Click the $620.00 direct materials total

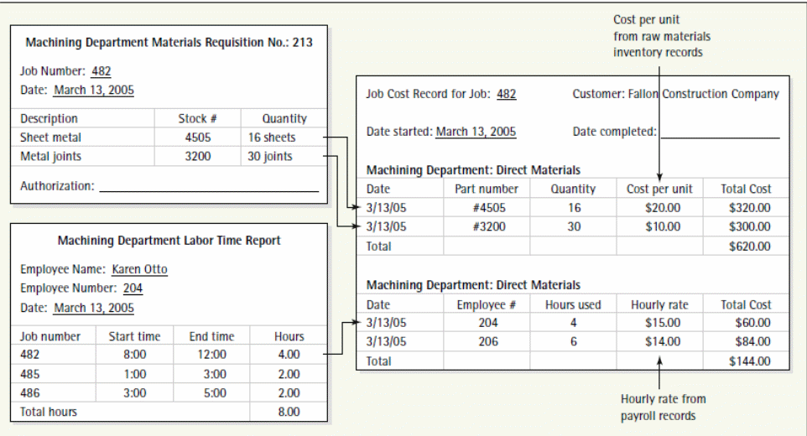[749, 247]
